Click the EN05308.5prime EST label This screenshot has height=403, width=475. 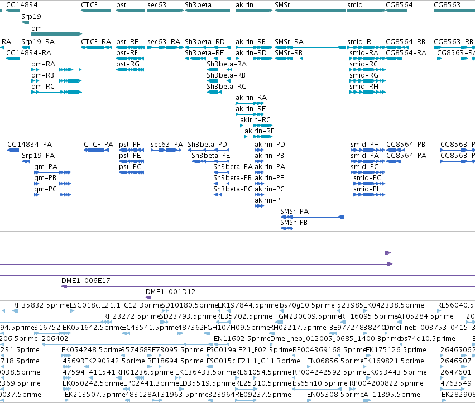[335, 395]
